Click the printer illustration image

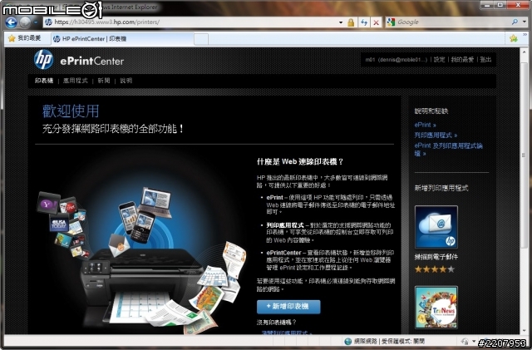click(142, 259)
